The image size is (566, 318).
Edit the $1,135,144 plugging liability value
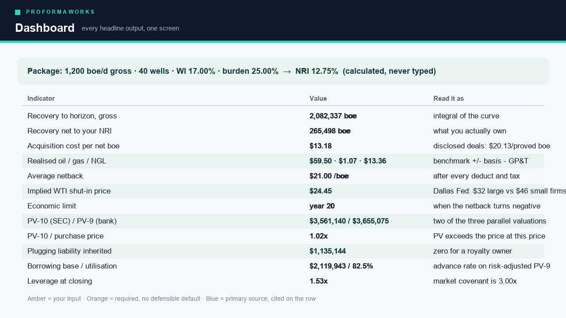coord(328,251)
